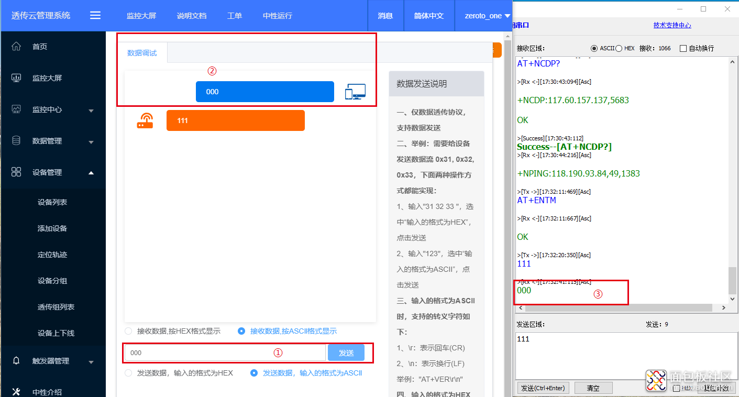Select 发送数据，输入的格式为ASCII radio option
The height and width of the screenshot is (397, 739).
[x=254, y=373]
